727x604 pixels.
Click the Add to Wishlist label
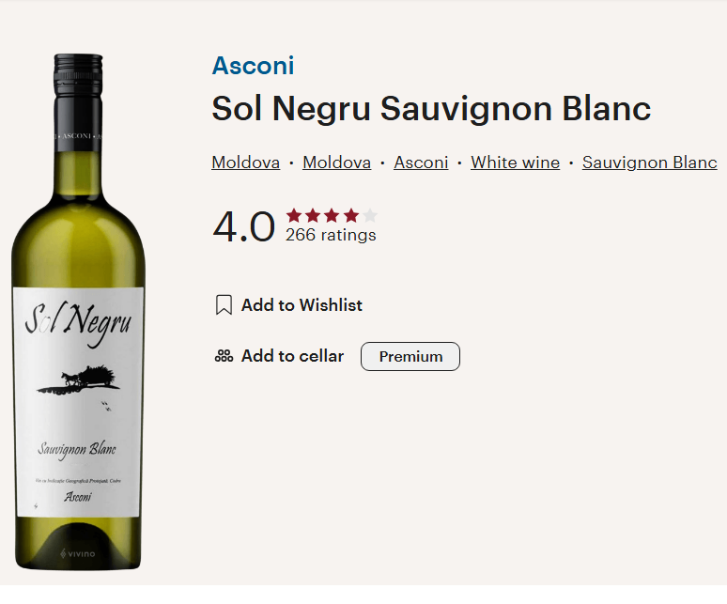coord(302,305)
